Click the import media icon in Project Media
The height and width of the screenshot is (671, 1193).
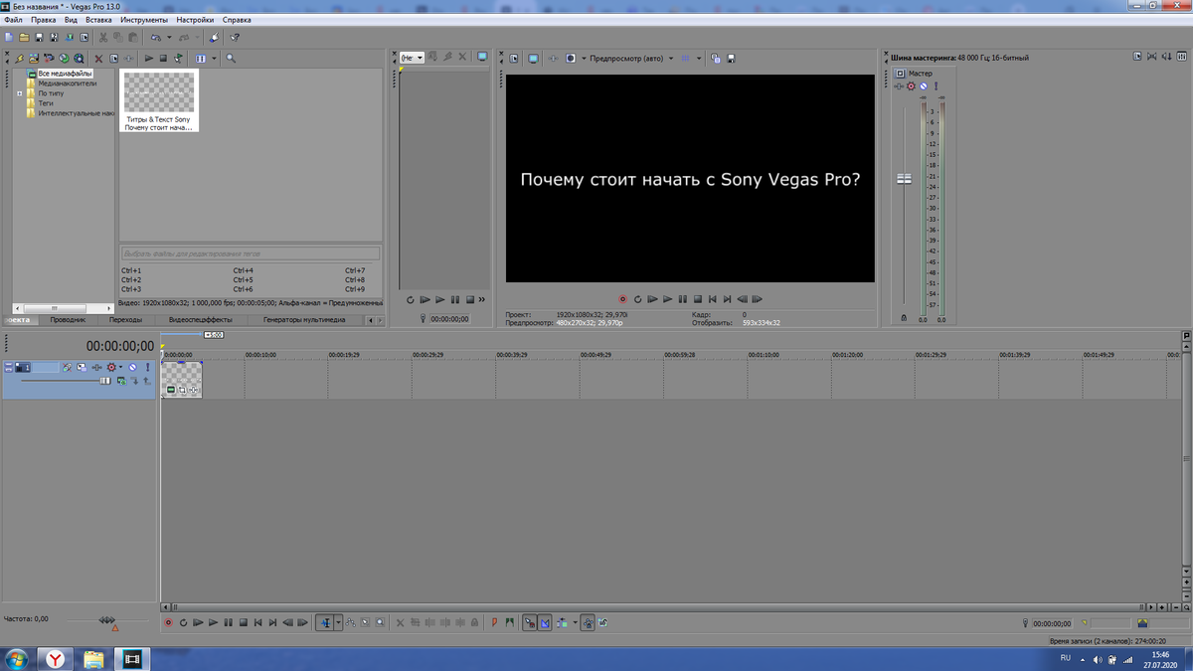(33, 59)
